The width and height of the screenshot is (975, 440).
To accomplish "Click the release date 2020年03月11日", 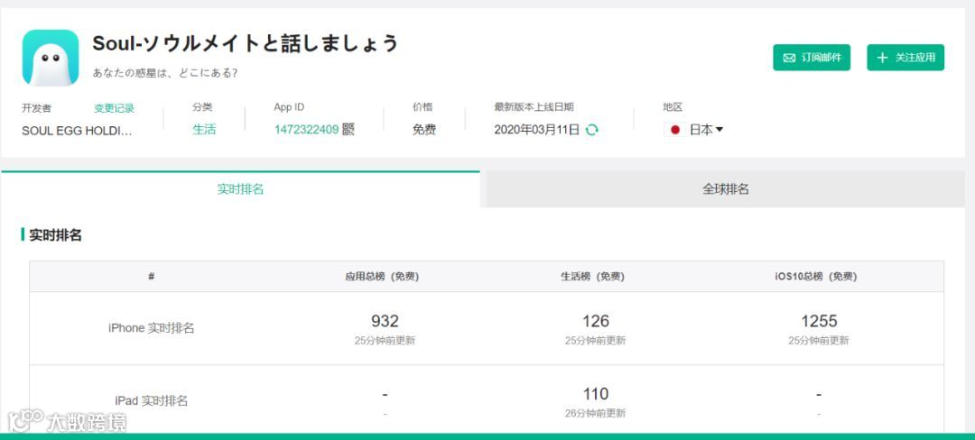I will click(537, 130).
